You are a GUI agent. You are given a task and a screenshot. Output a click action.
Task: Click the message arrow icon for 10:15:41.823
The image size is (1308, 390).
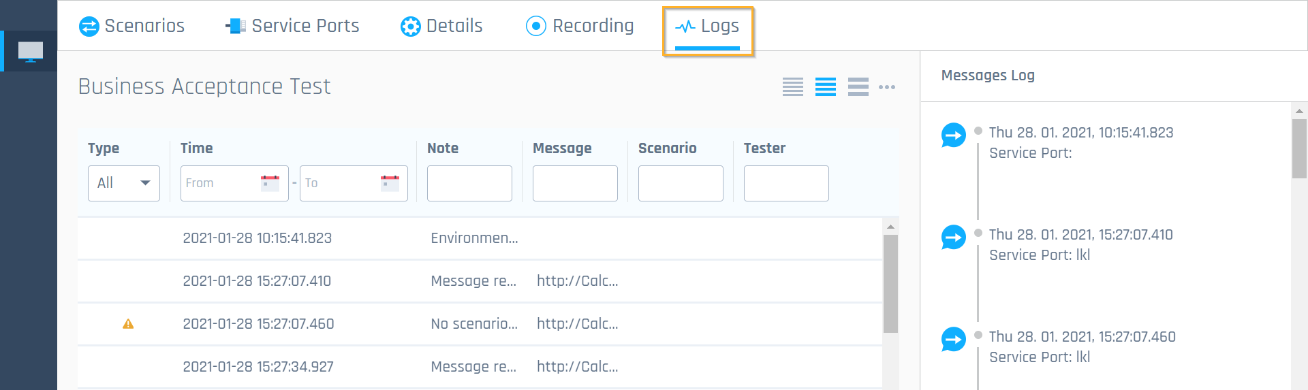pos(953,135)
